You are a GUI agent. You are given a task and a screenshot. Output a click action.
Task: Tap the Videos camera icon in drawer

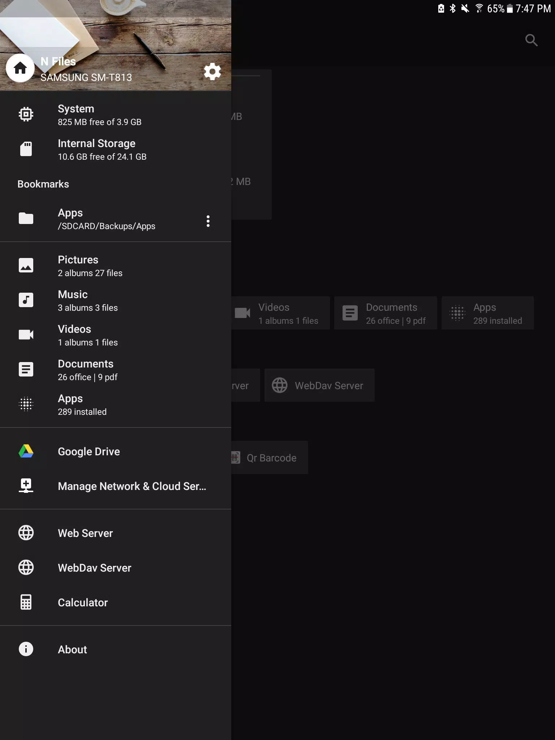pyautogui.click(x=26, y=335)
